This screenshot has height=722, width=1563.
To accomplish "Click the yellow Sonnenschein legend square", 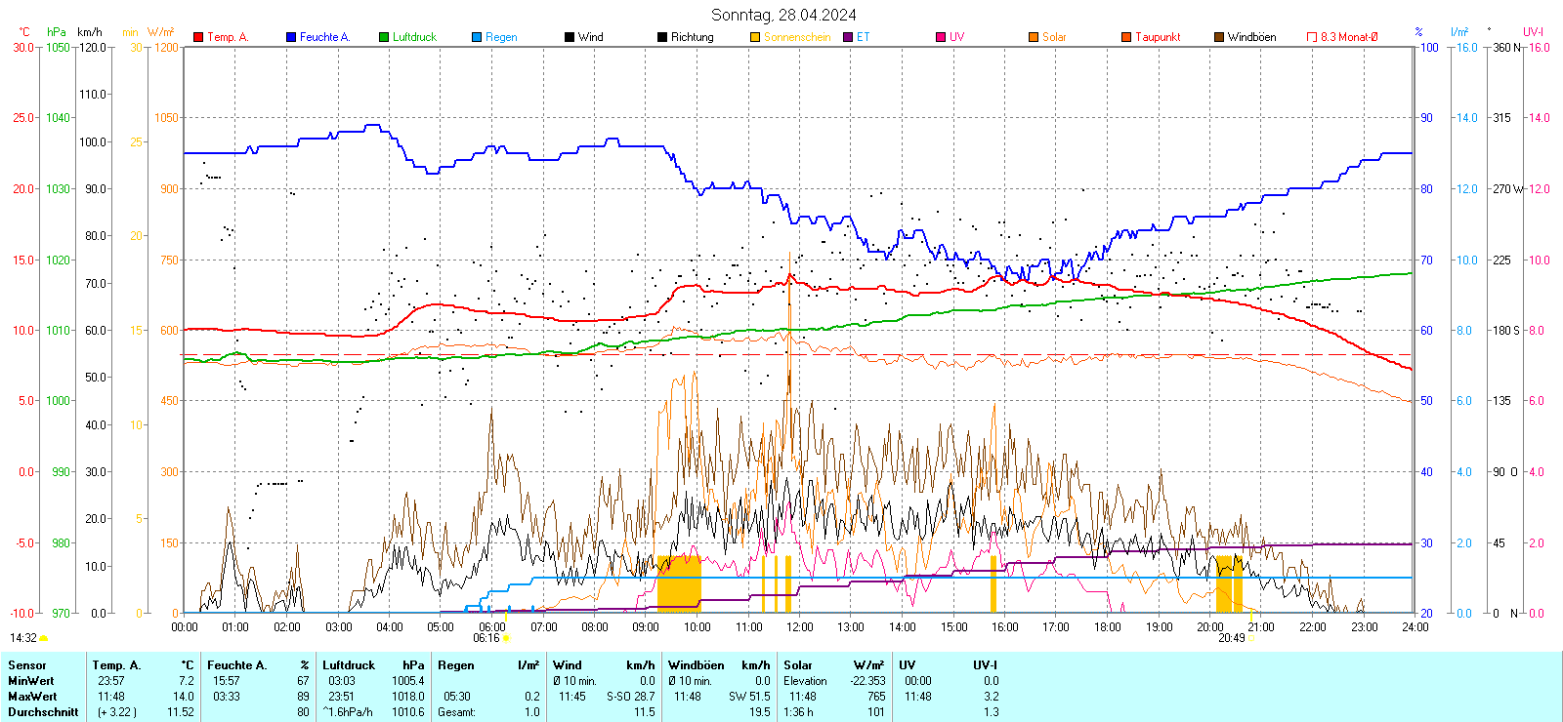I will pos(755,37).
